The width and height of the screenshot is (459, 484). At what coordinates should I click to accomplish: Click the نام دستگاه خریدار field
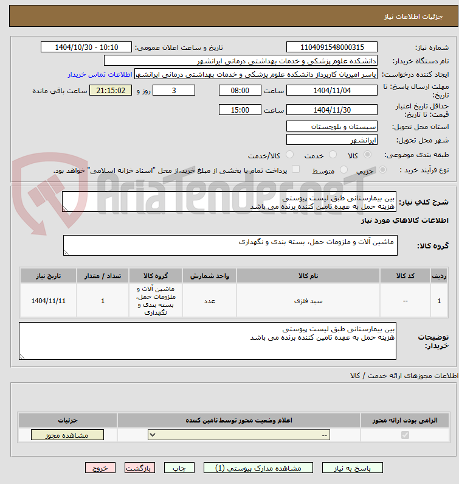pos(241,61)
